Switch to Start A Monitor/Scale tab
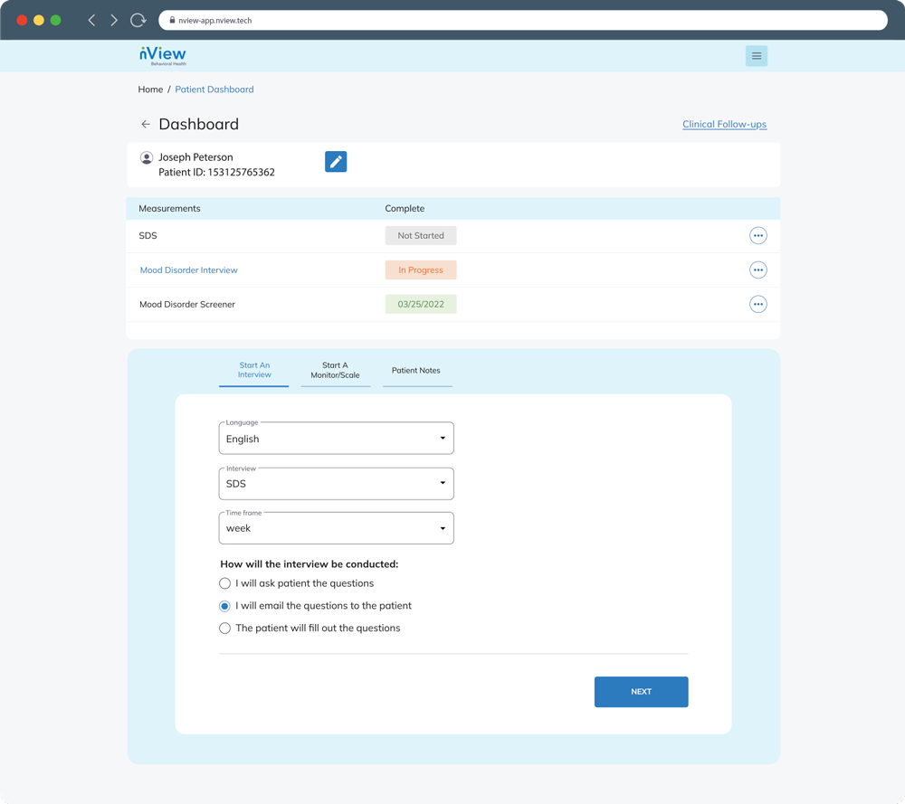This screenshot has width=905, height=804. pyautogui.click(x=335, y=371)
